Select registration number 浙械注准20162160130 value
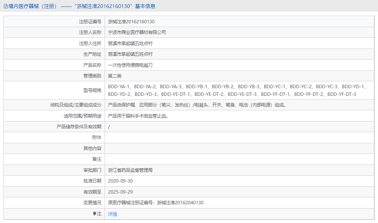Image resolution: width=378 pixels, height=223 pixels. pos(131,22)
